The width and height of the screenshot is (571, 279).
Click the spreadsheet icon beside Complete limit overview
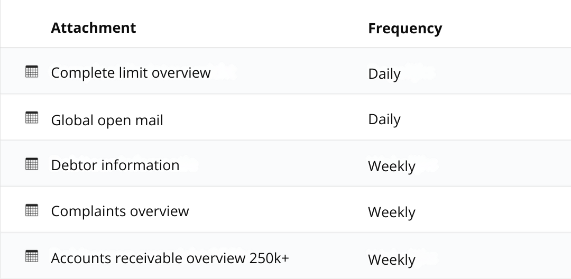point(32,72)
